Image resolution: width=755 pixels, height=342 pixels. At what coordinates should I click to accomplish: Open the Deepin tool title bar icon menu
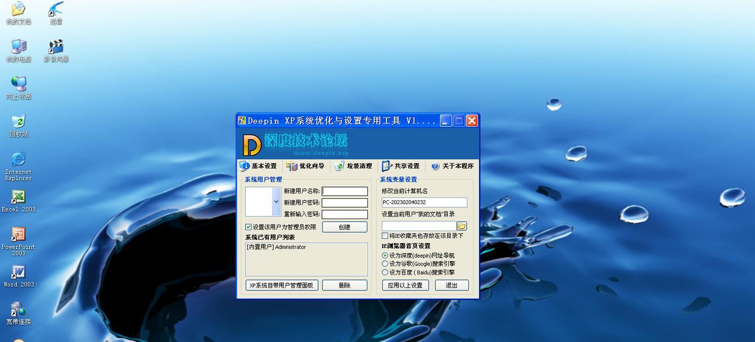point(242,121)
